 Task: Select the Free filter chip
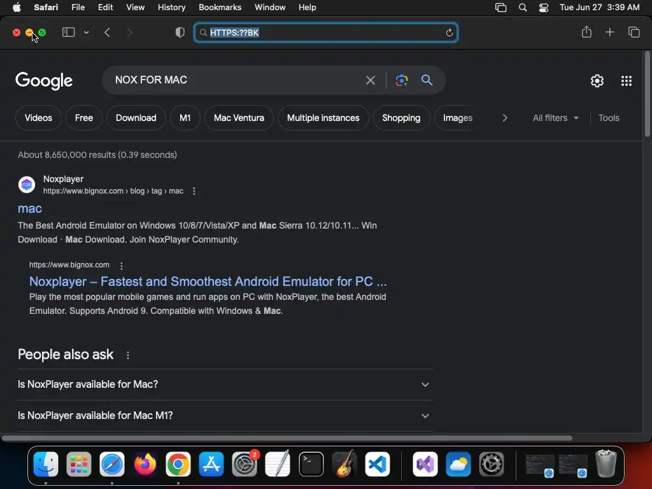(84, 118)
